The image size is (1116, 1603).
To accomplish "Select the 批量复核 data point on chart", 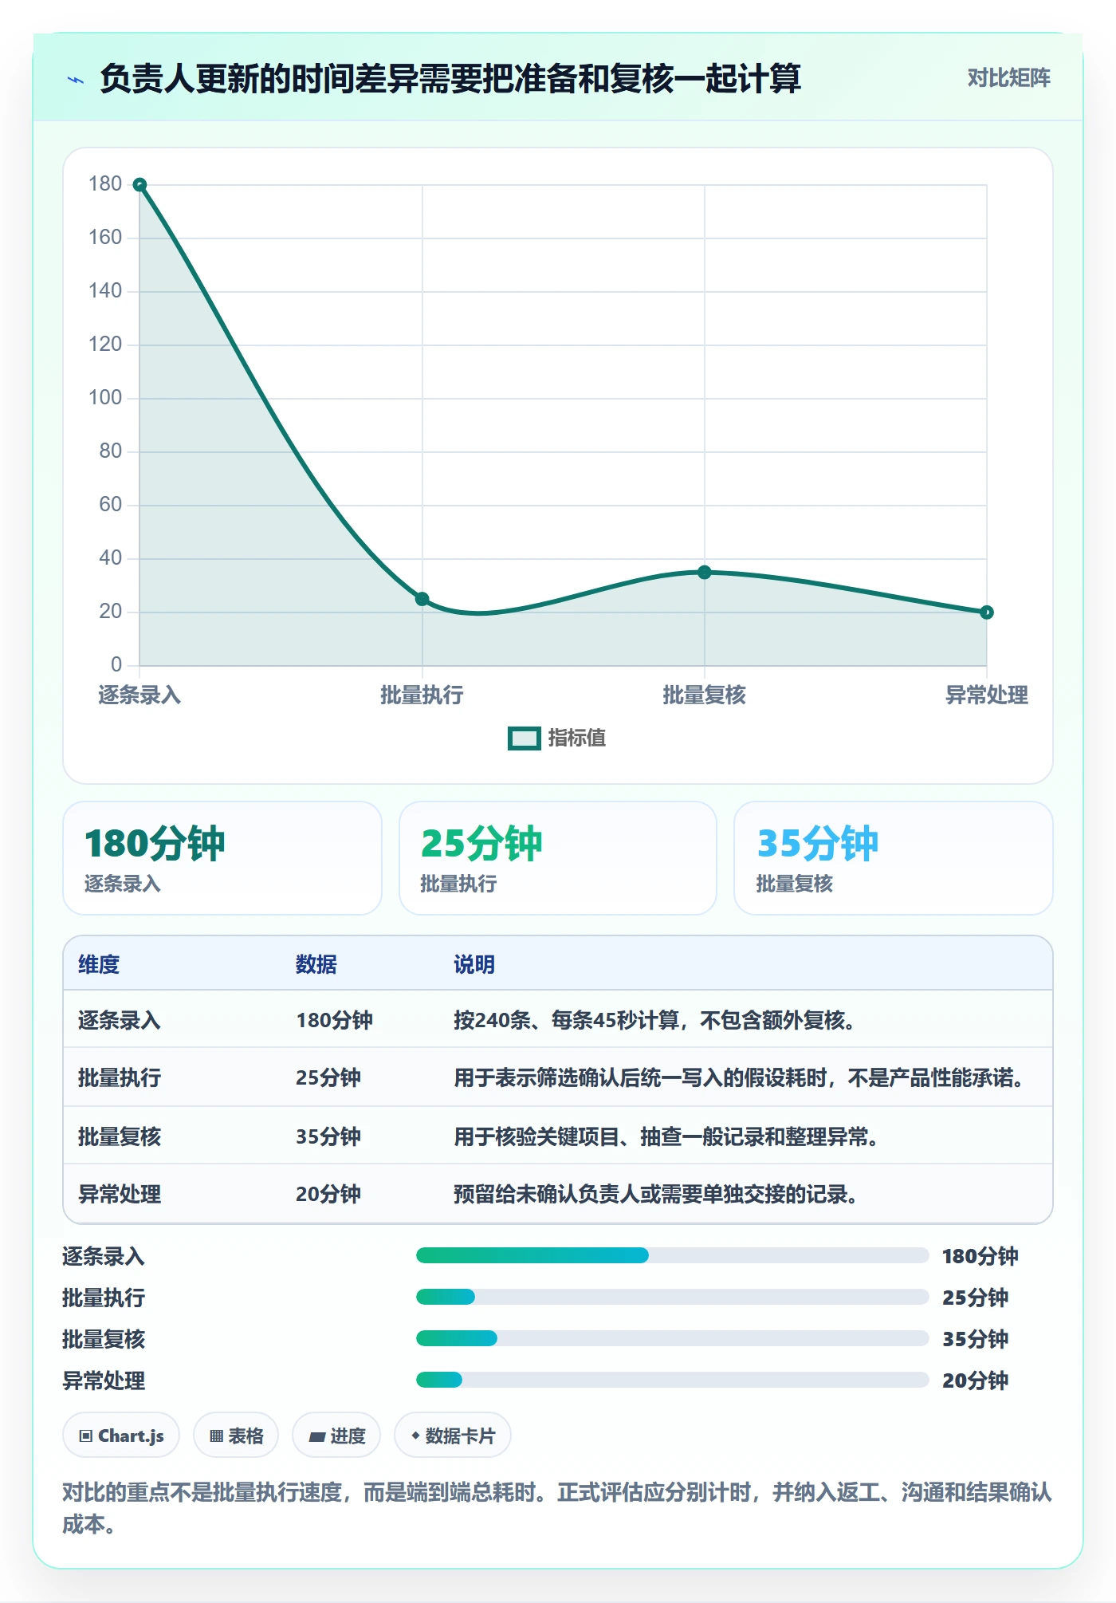I will (x=705, y=572).
